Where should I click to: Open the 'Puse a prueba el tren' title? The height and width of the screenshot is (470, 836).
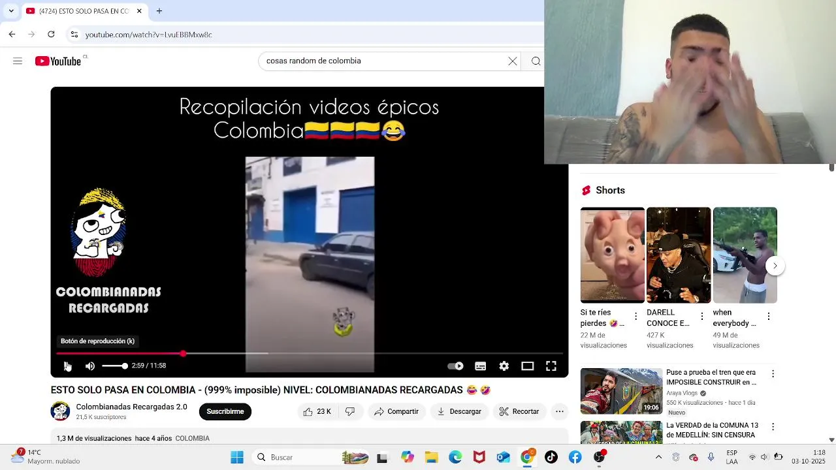711,377
